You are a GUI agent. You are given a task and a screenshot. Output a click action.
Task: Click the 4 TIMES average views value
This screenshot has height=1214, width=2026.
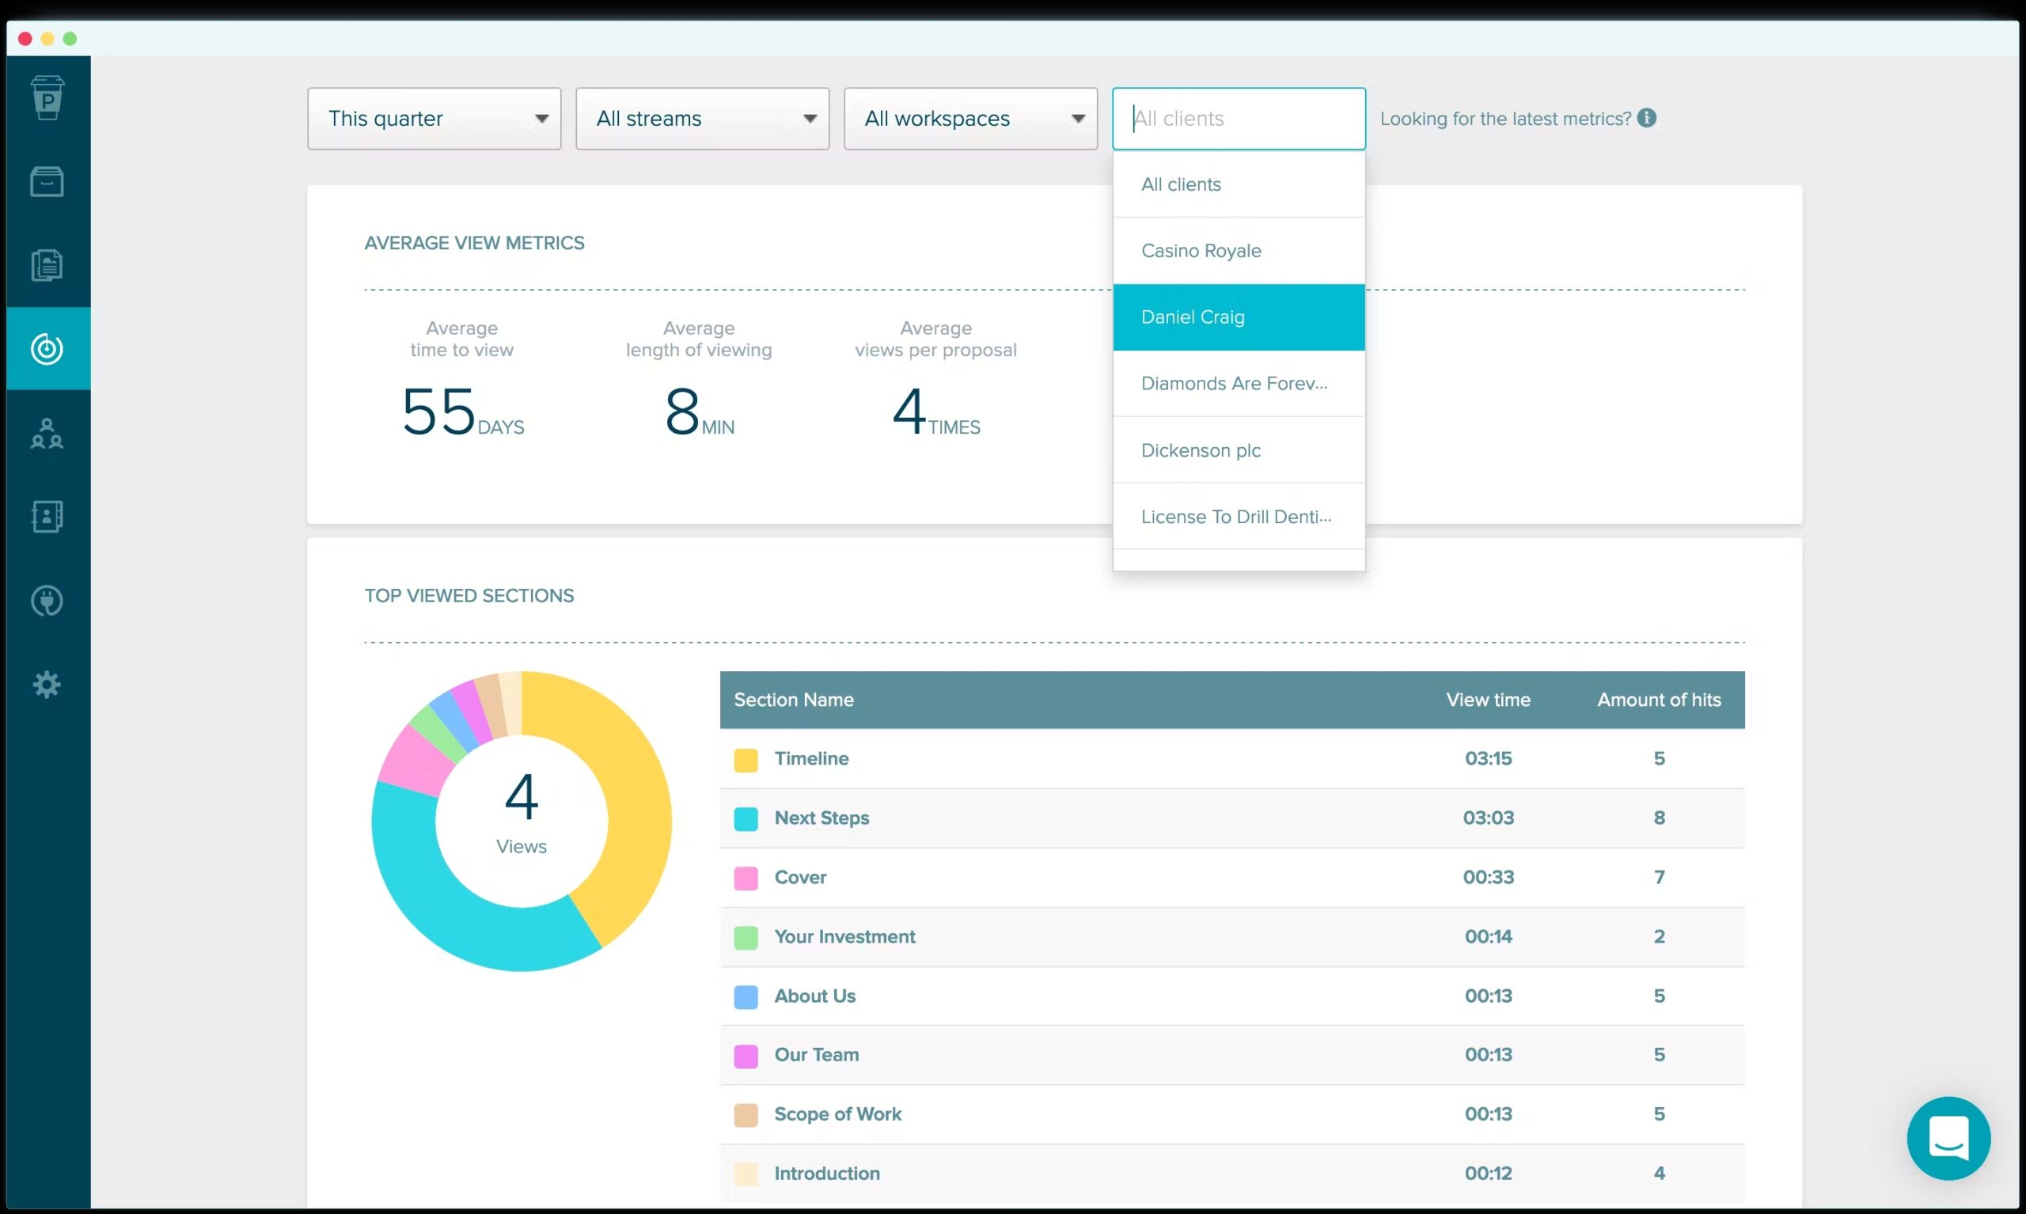[935, 412]
